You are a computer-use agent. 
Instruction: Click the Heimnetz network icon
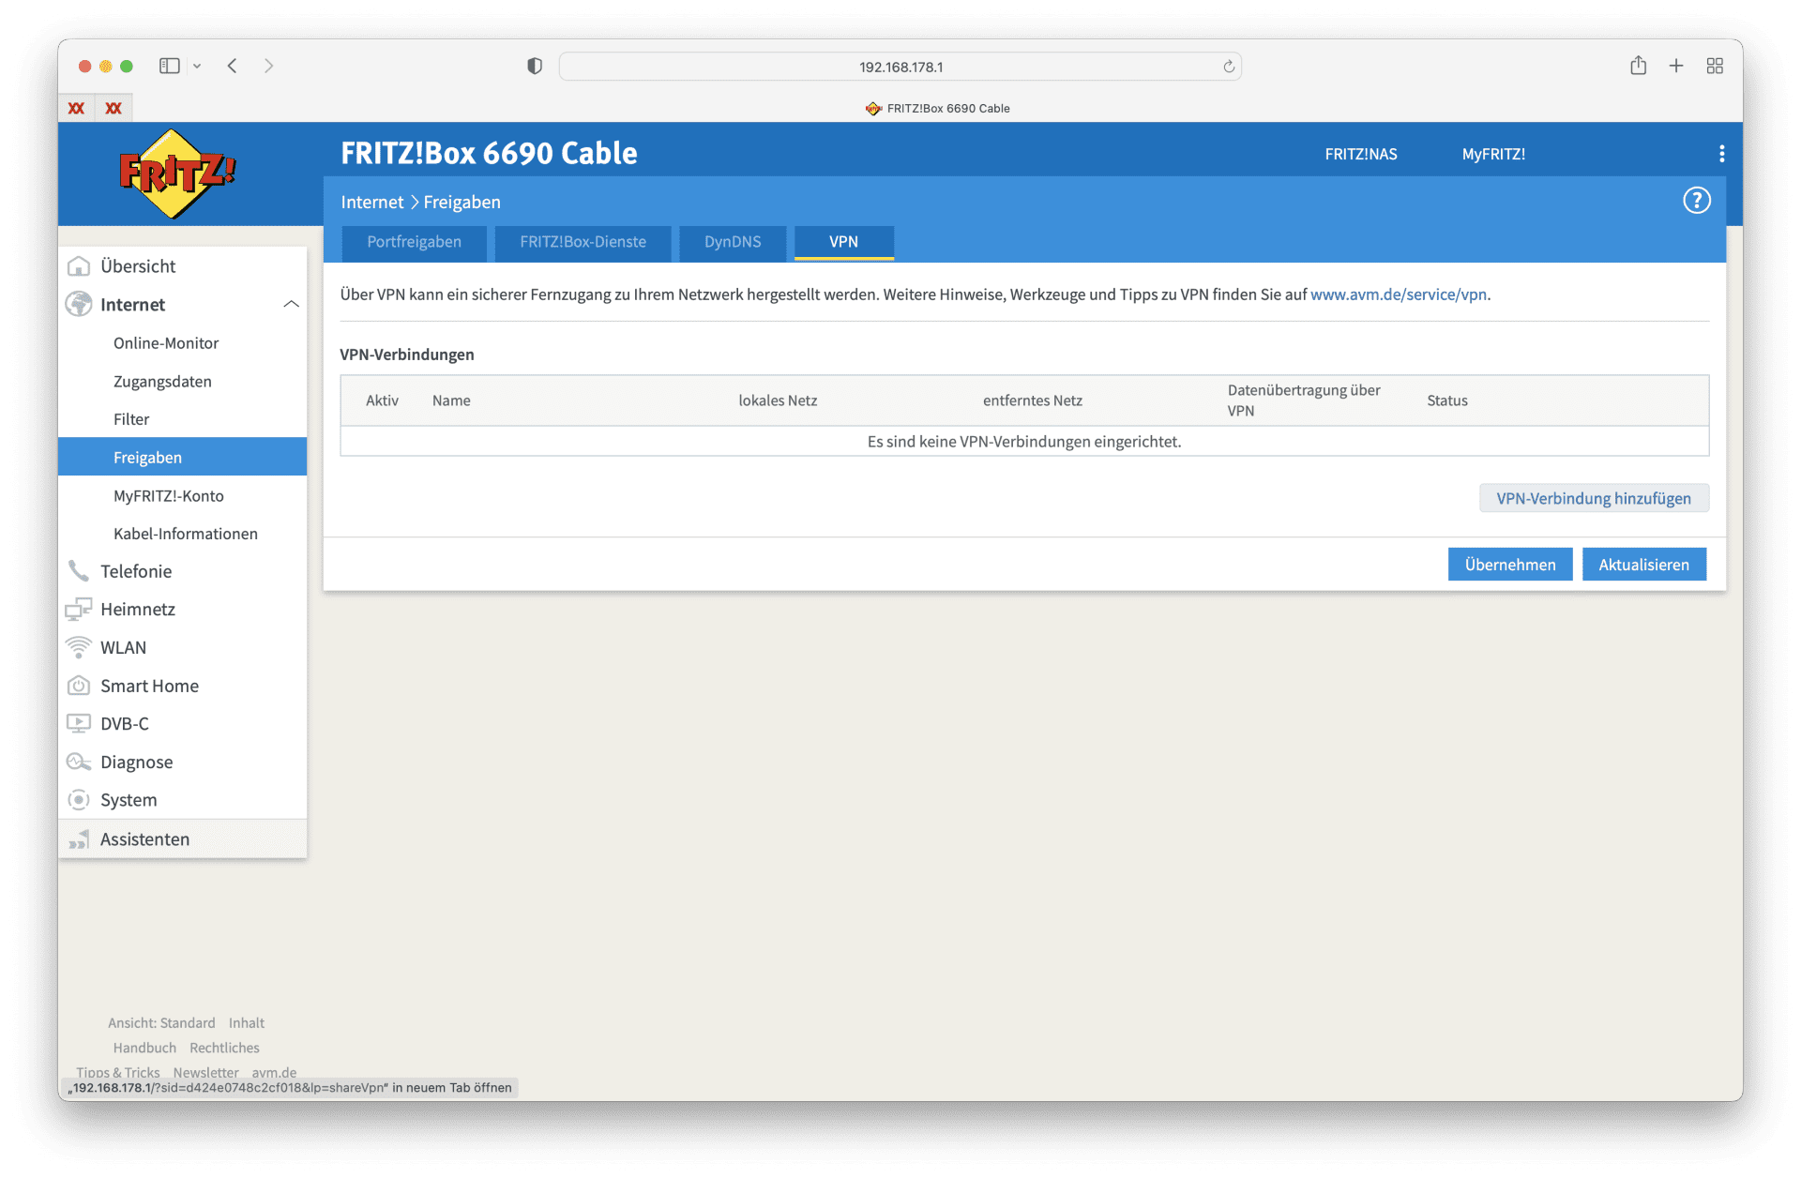[x=79, y=610]
